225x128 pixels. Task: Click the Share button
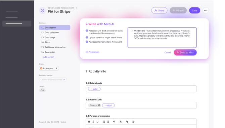(159, 10)
